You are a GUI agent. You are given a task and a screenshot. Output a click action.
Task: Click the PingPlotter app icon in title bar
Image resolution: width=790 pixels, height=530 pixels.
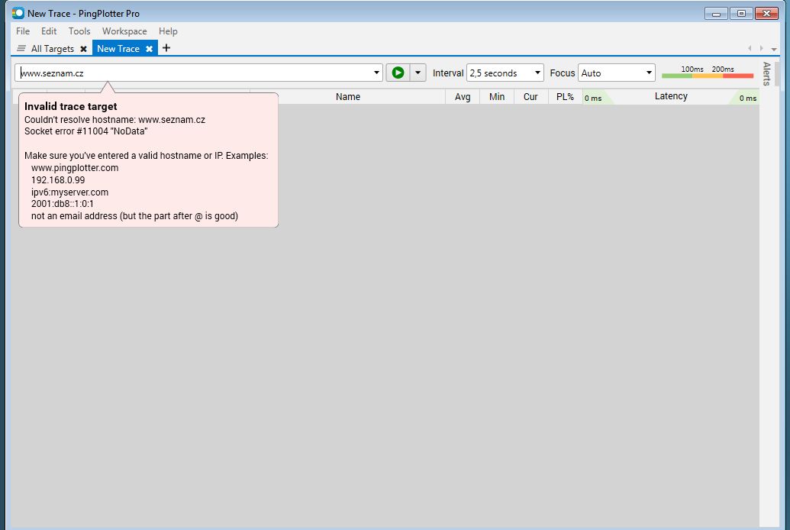[x=18, y=13]
